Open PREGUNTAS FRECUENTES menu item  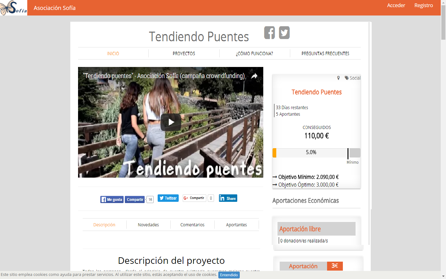point(325,54)
